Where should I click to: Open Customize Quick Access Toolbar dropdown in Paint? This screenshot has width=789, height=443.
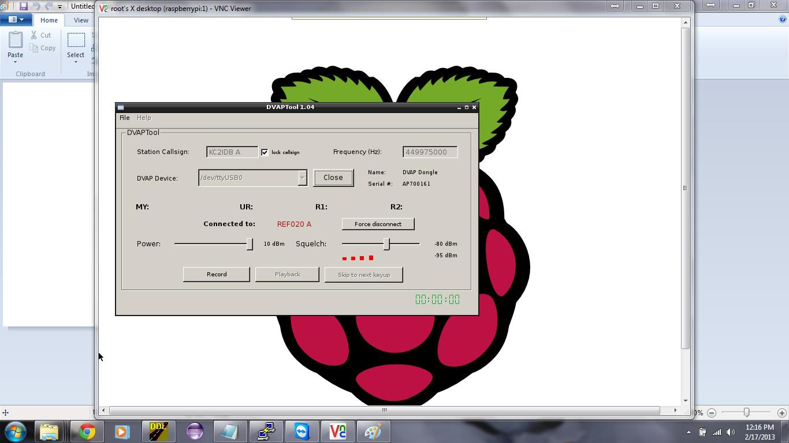pyautogui.click(x=59, y=6)
